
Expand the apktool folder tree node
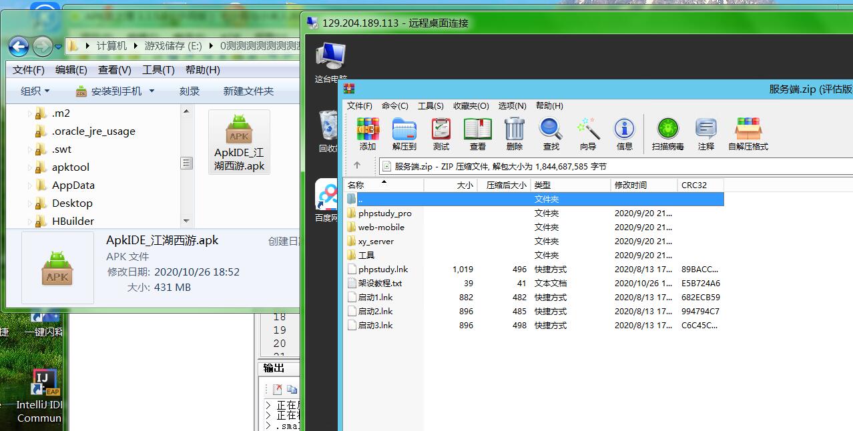tap(30, 167)
